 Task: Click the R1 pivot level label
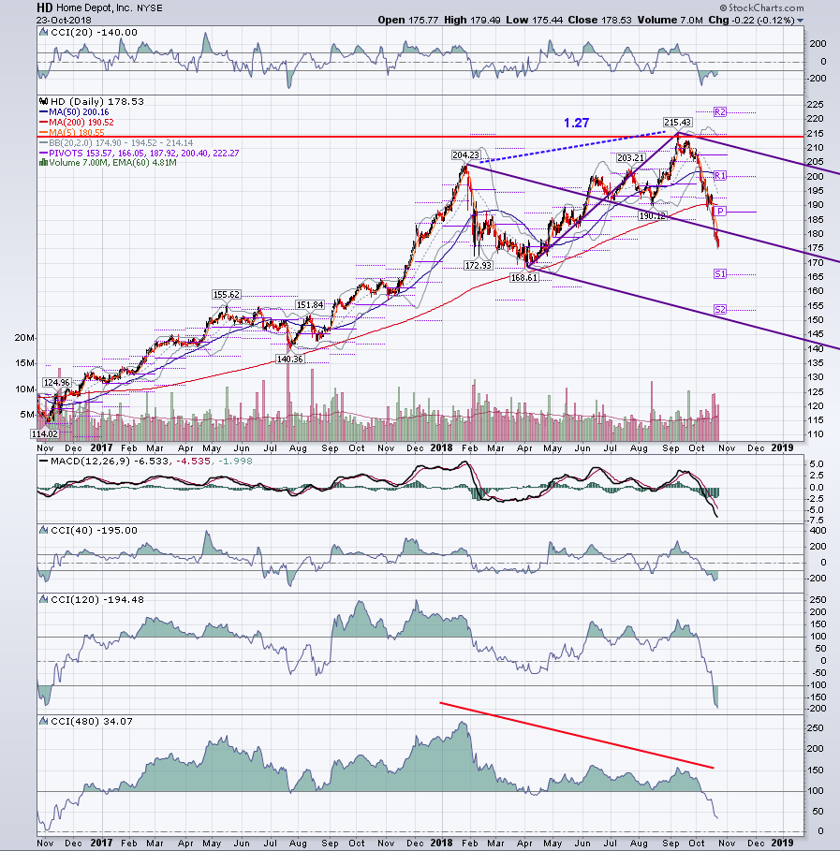tap(719, 175)
